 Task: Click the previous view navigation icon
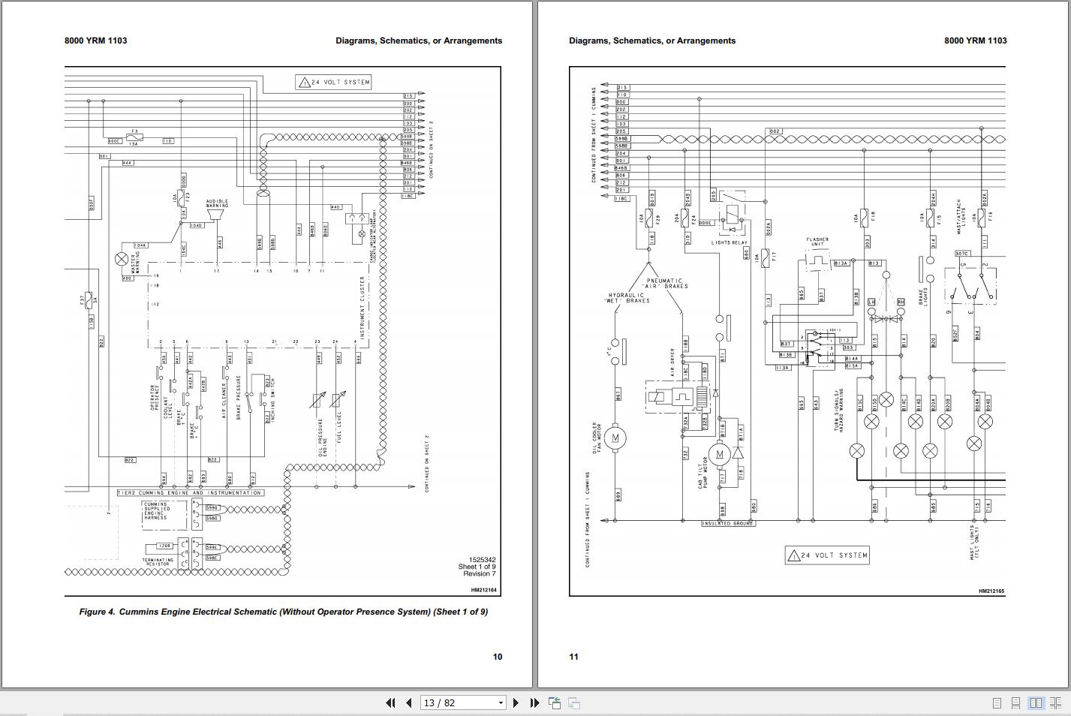click(555, 703)
